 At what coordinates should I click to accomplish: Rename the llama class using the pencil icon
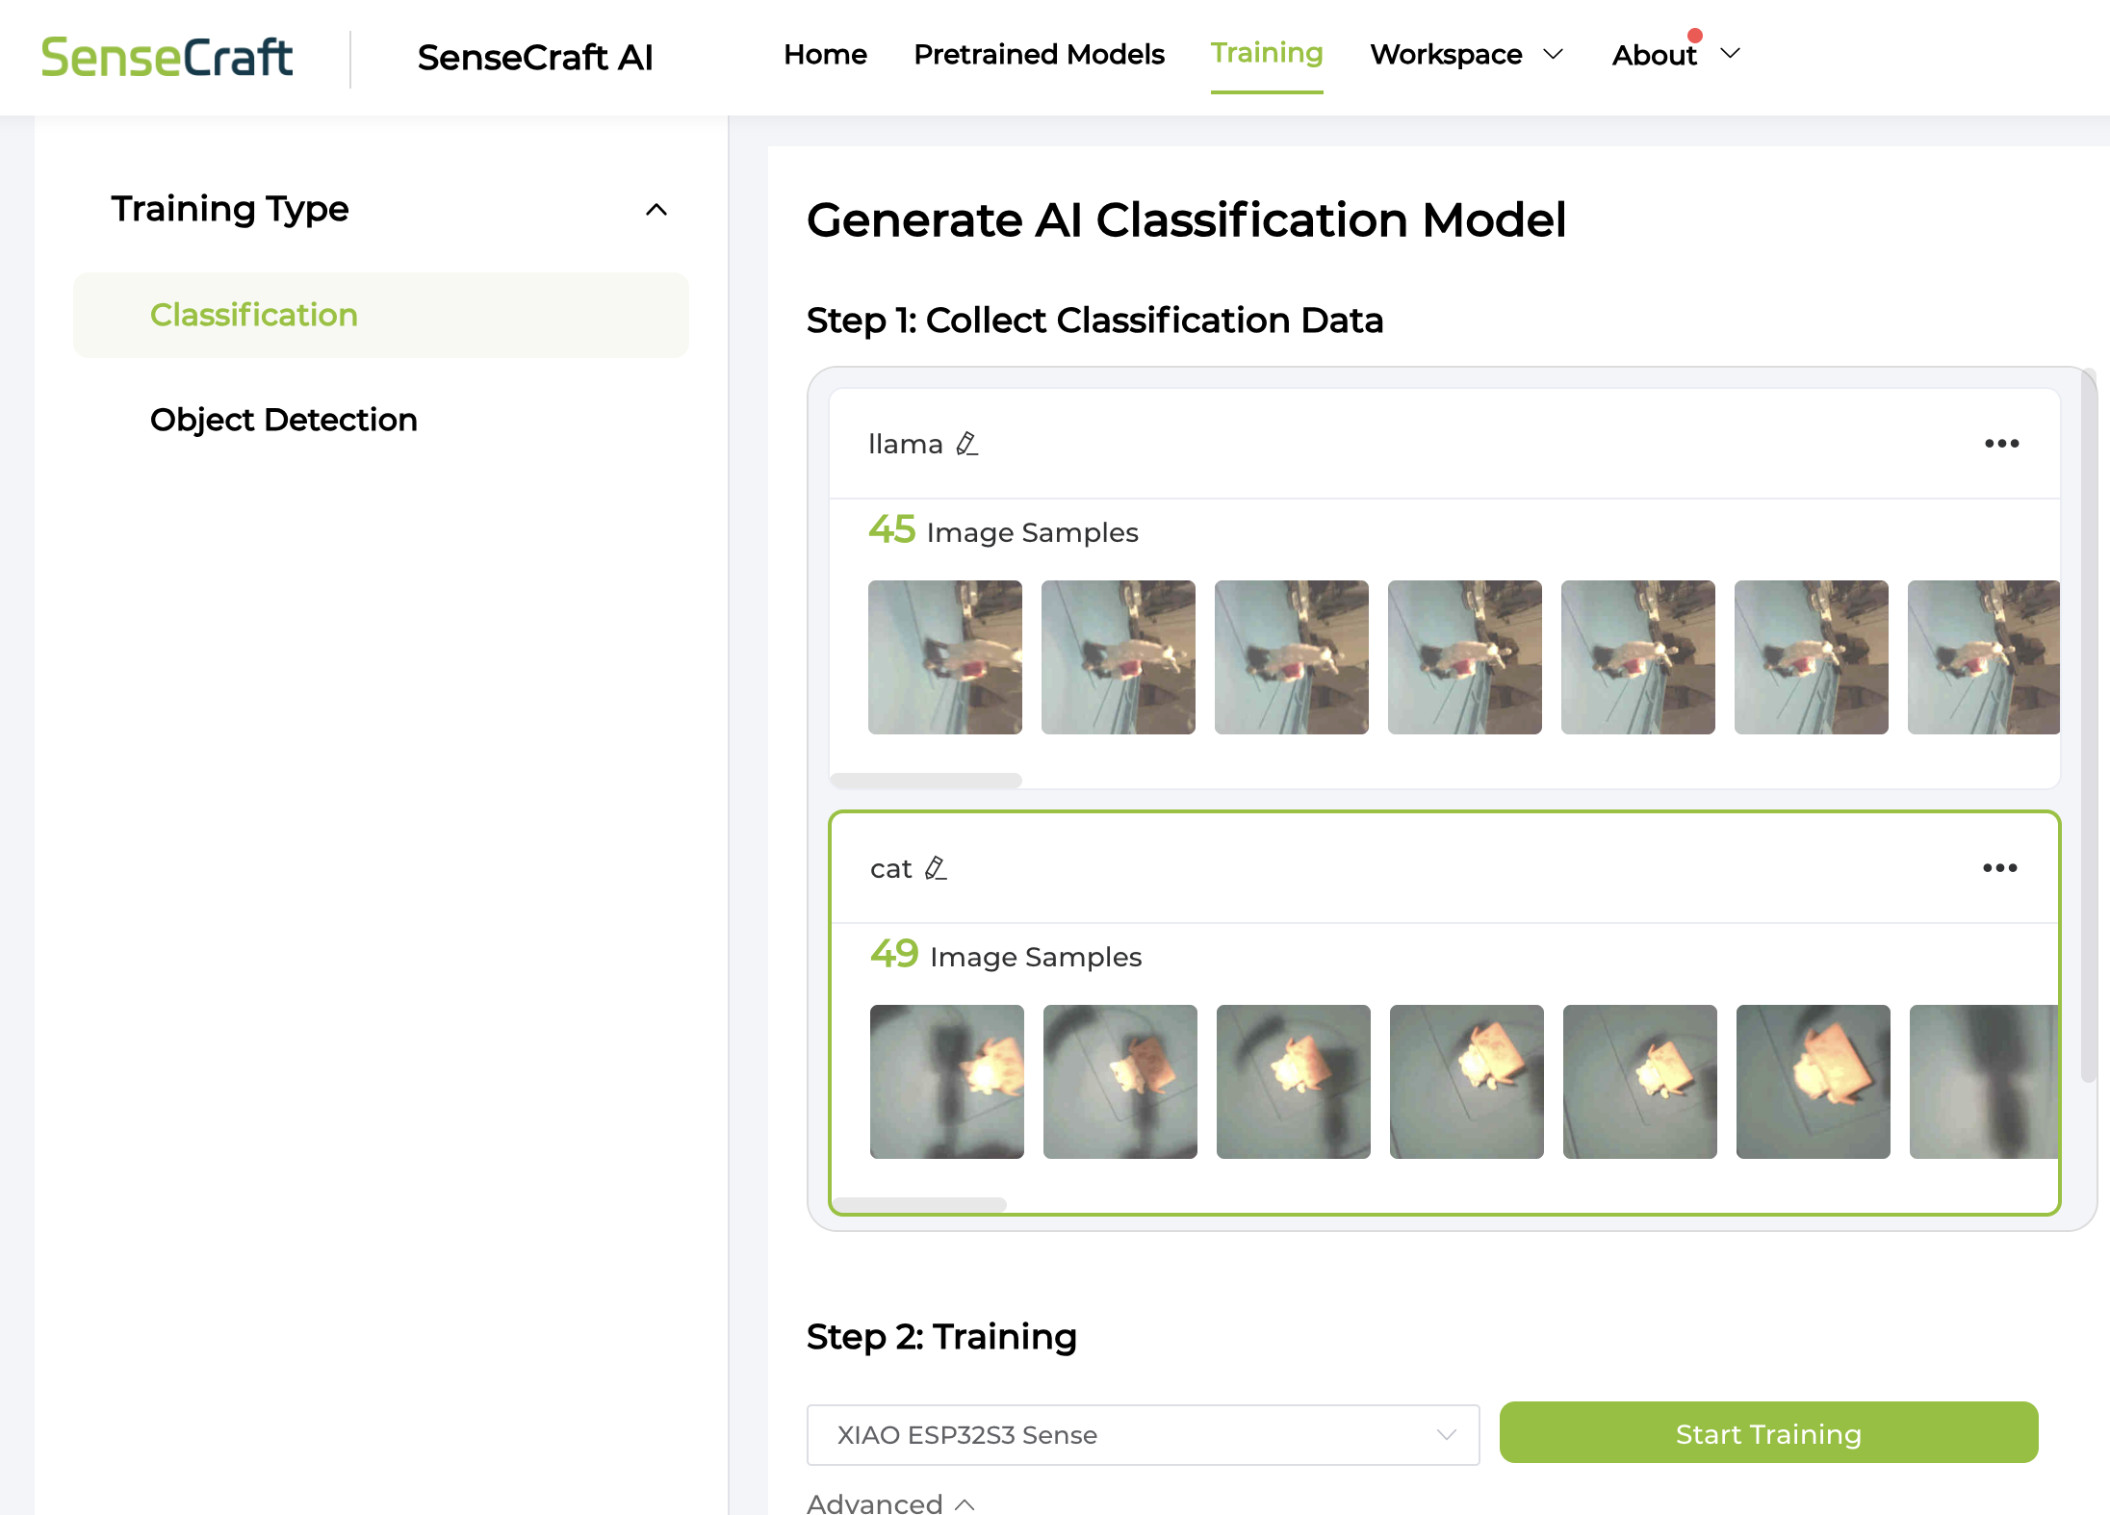967,444
